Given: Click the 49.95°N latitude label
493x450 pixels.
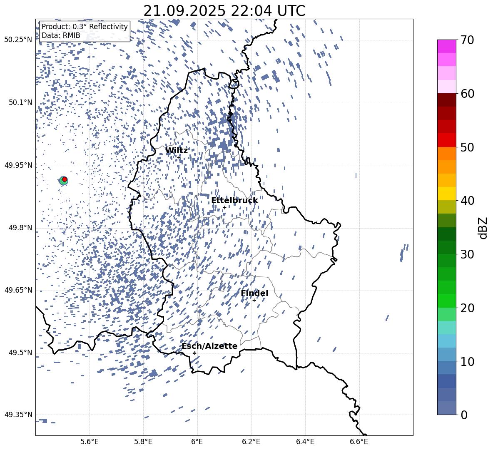Looking at the screenshot, I should pos(18,165).
